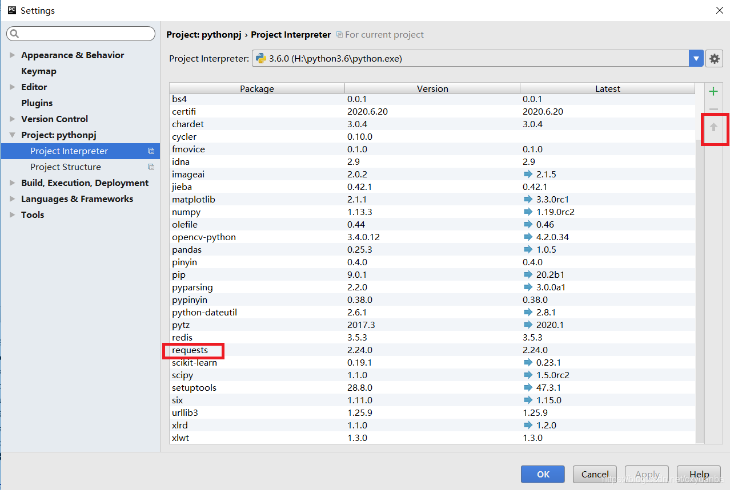
Task: Select the cycler package row
Action: (432, 136)
